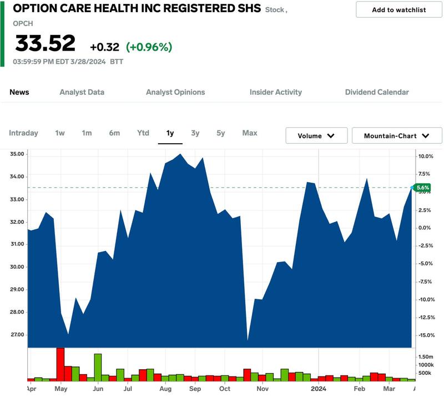Open the Mountain-Chart type dropdown
This screenshot has width=444, height=397.
pyautogui.click(x=397, y=135)
